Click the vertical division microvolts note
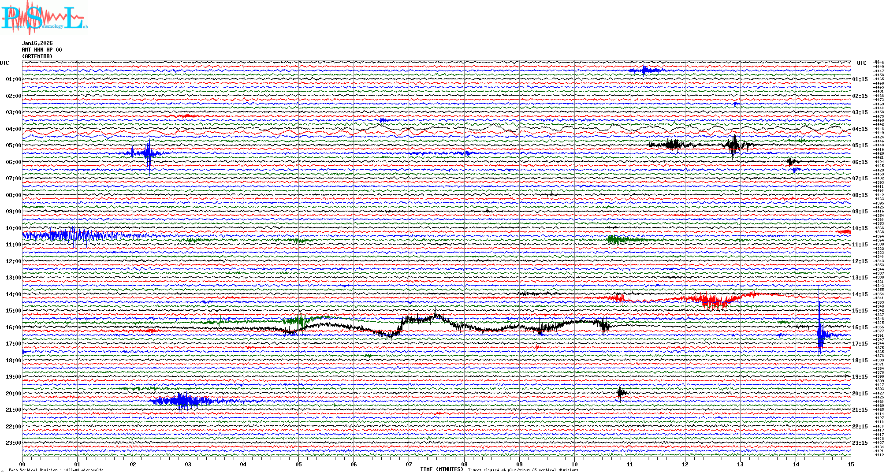This screenshot has height=476, width=886. point(56,470)
